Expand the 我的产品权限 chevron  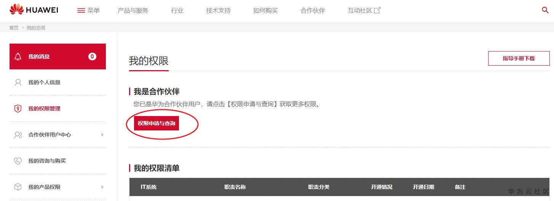point(102,187)
